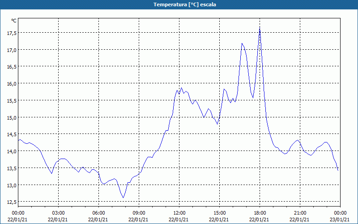Select the 17,0 value on the temperature axis

[12, 50]
